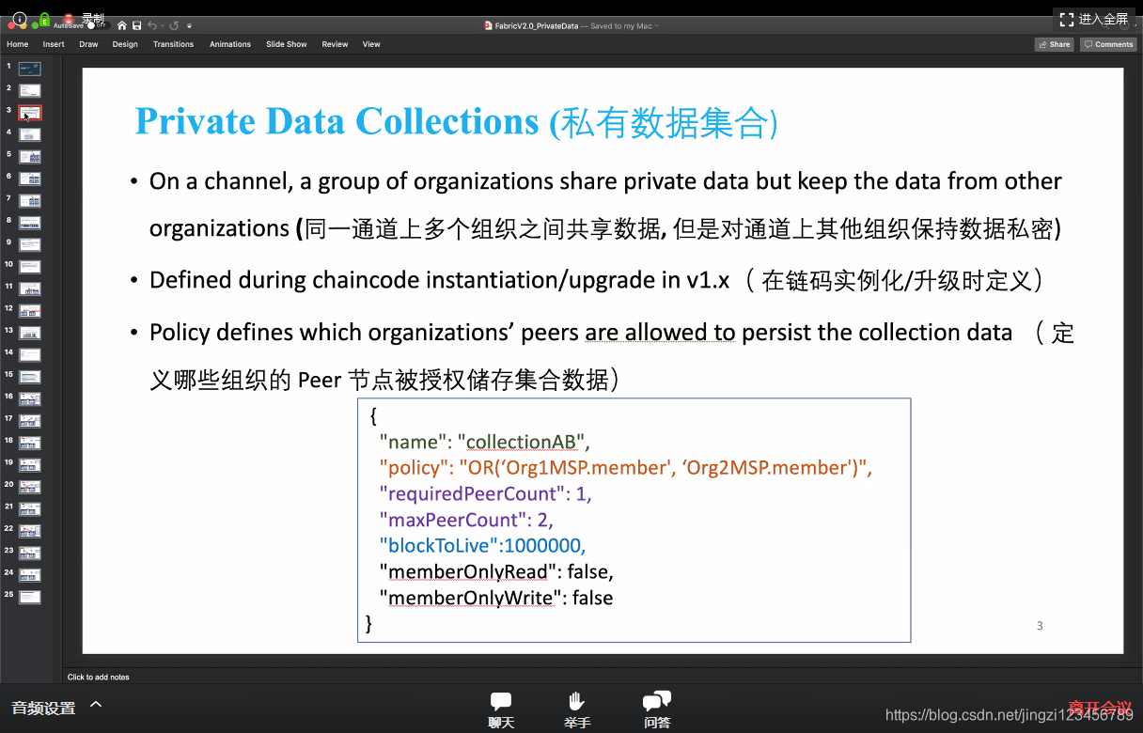This screenshot has height=733, width=1143.
Task: Click the Comments button
Action: pos(1108,44)
